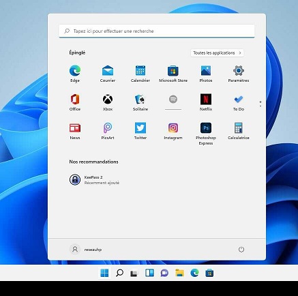Open the reseauhp user account menu
Viewport: 298px width, 296px height.
point(86,250)
